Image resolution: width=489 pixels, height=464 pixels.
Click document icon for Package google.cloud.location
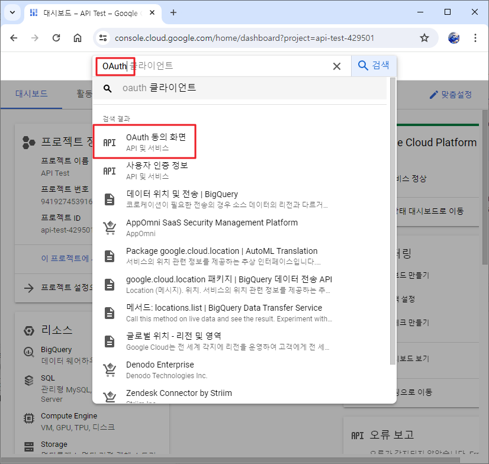coord(110,256)
